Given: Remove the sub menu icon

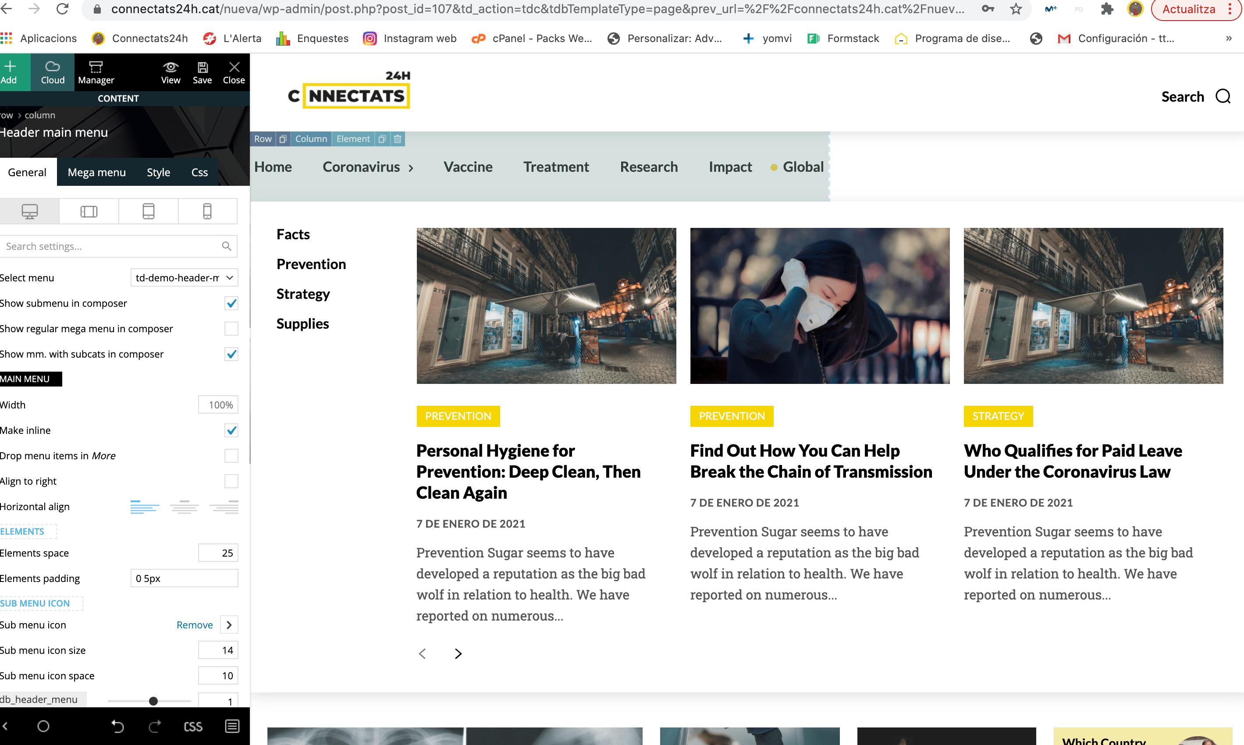Looking at the screenshot, I should click(x=194, y=625).
